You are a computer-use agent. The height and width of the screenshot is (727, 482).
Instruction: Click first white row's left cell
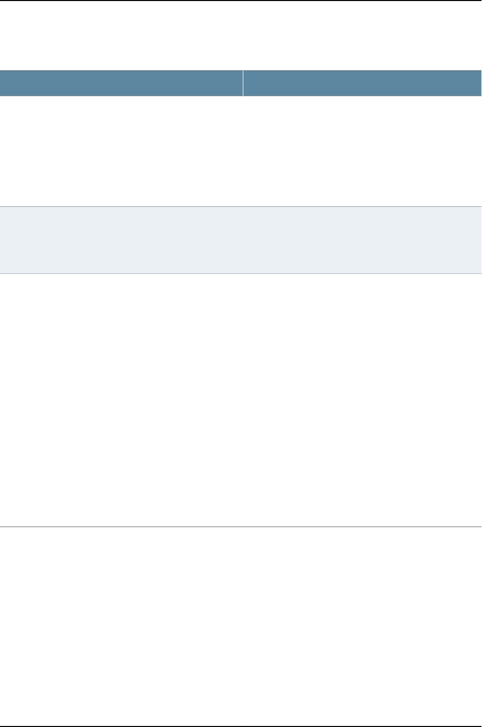pos(121,151)
